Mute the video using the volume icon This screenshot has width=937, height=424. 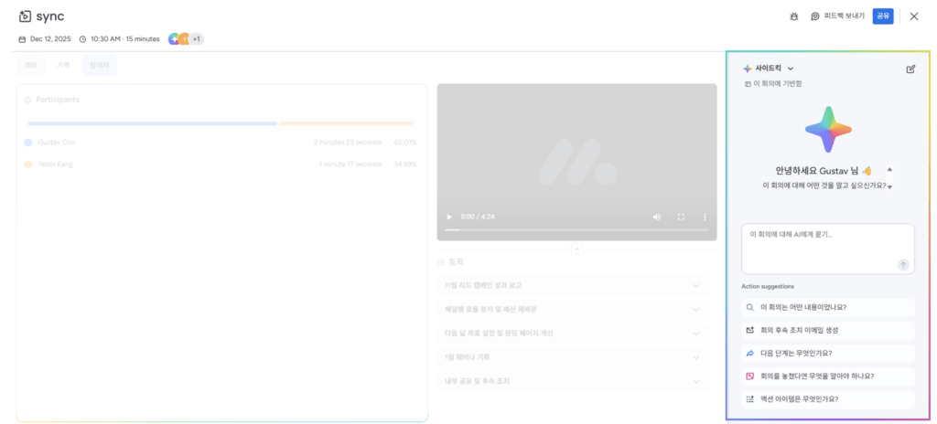656,217
